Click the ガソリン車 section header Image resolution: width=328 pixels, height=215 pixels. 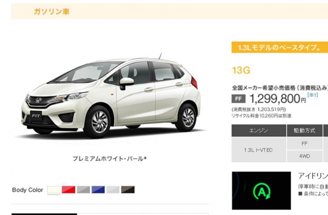point(51,11)
